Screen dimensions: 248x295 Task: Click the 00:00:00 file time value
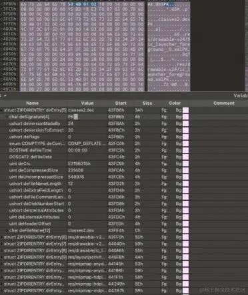coord(77,150)
